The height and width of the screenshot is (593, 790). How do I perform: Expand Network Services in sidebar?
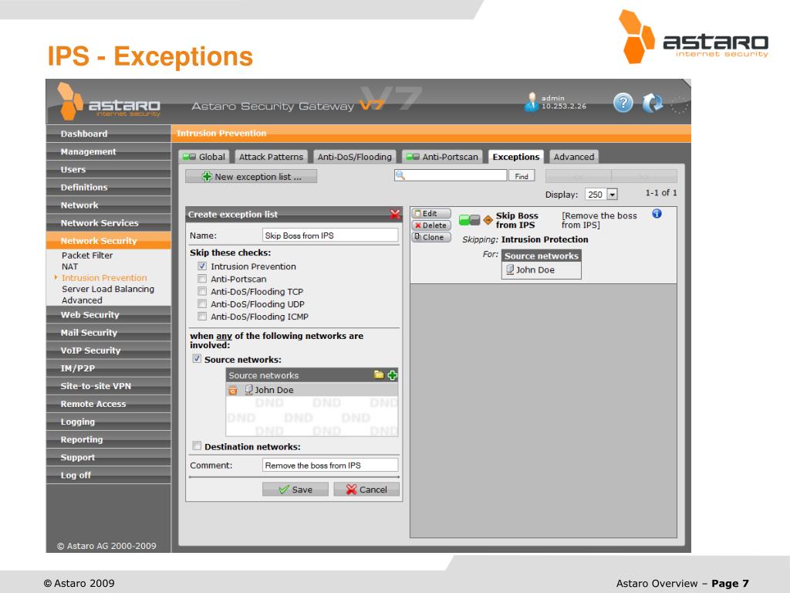coord(108,223)
